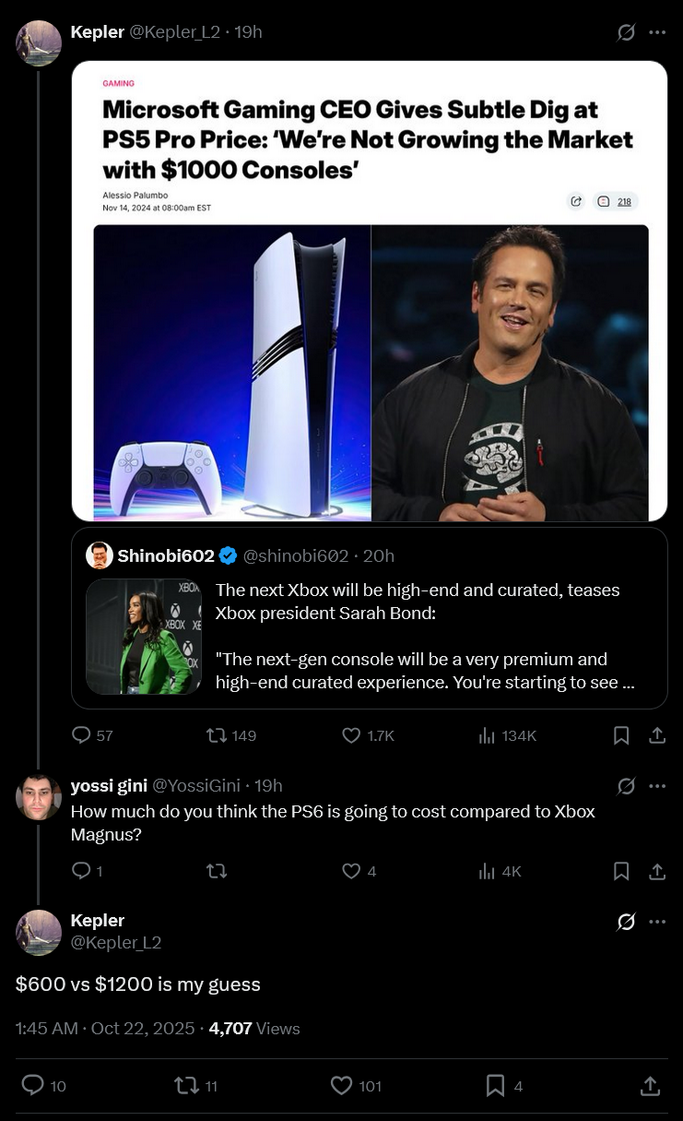The image size is (683, 1121).
Task: Repost yossi gini's reply
Action: (x=217, y=871)
